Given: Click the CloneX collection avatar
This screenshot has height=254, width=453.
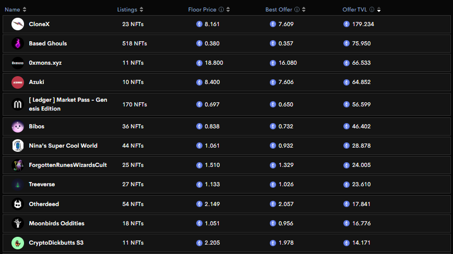Looking at the screenshot, I should pyautogui.click(x=18, y=24).
